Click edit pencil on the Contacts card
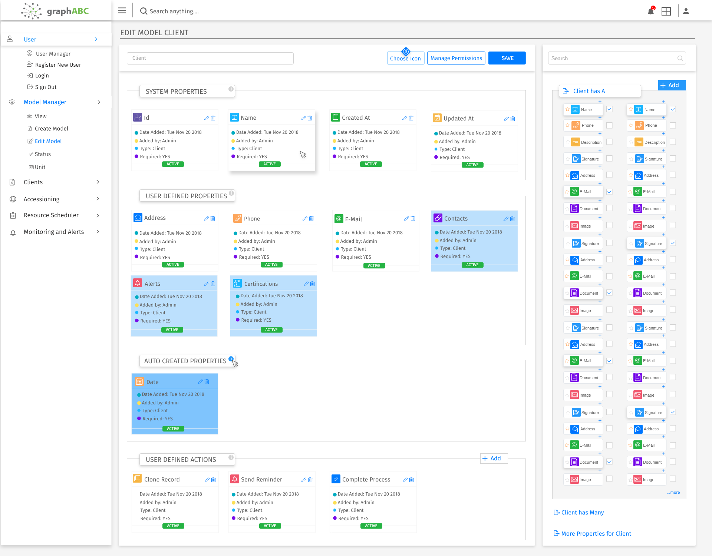This screenshot has width=712, height=556. tap(506, 219)
